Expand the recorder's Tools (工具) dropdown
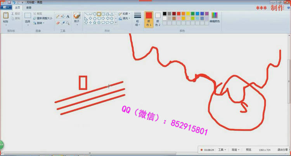 (x=222, y=149)
